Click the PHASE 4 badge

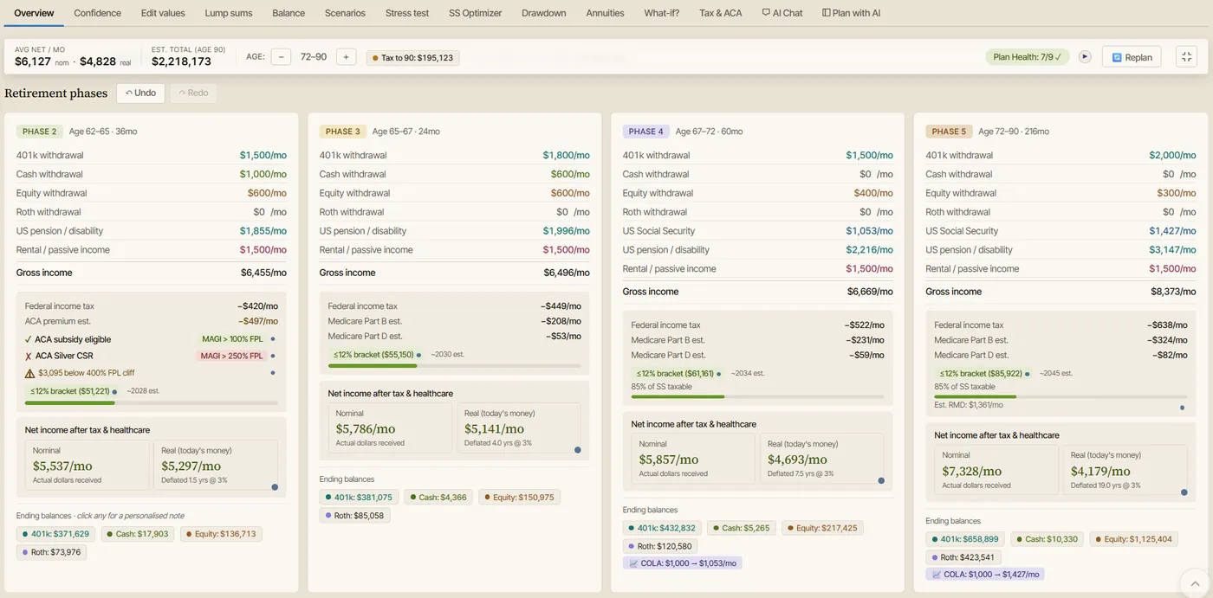click(646, 132)
